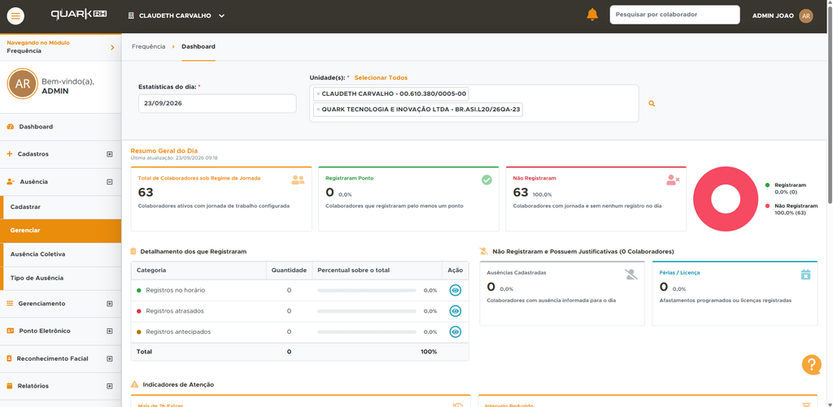Screen dimensions: 833x407
Task: Go to Dashboard in sidebar
Action: coord(60,127)
